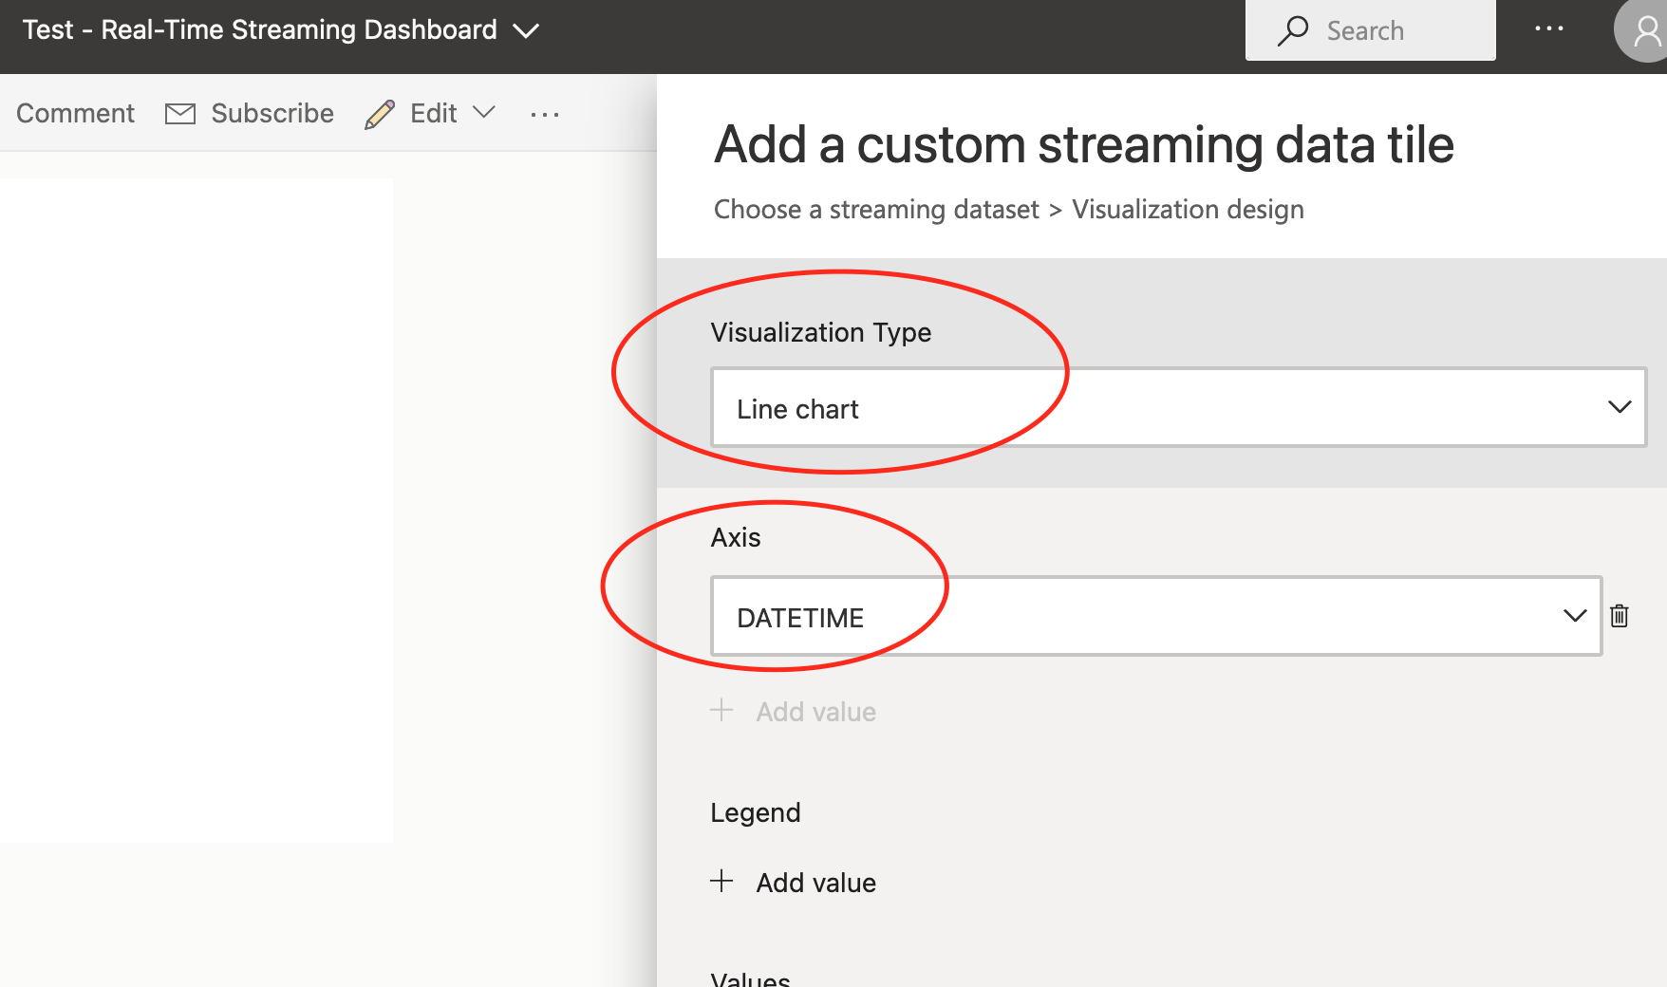Navigate to Choose a streaming dataset breadcrumb
This screenshot has width=1667, height=987.
pos(875,210)
